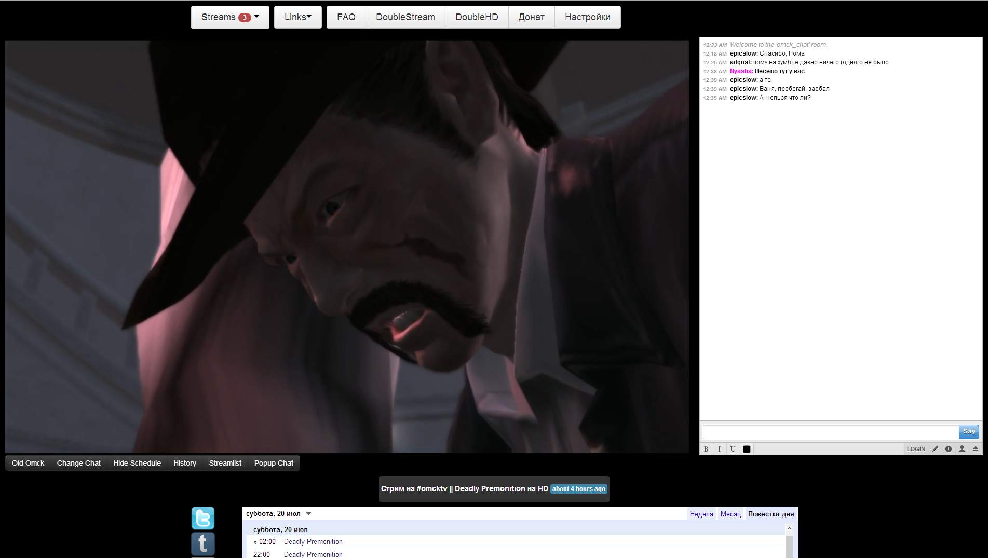Open the Links dropdown menu

pos(298,17)
